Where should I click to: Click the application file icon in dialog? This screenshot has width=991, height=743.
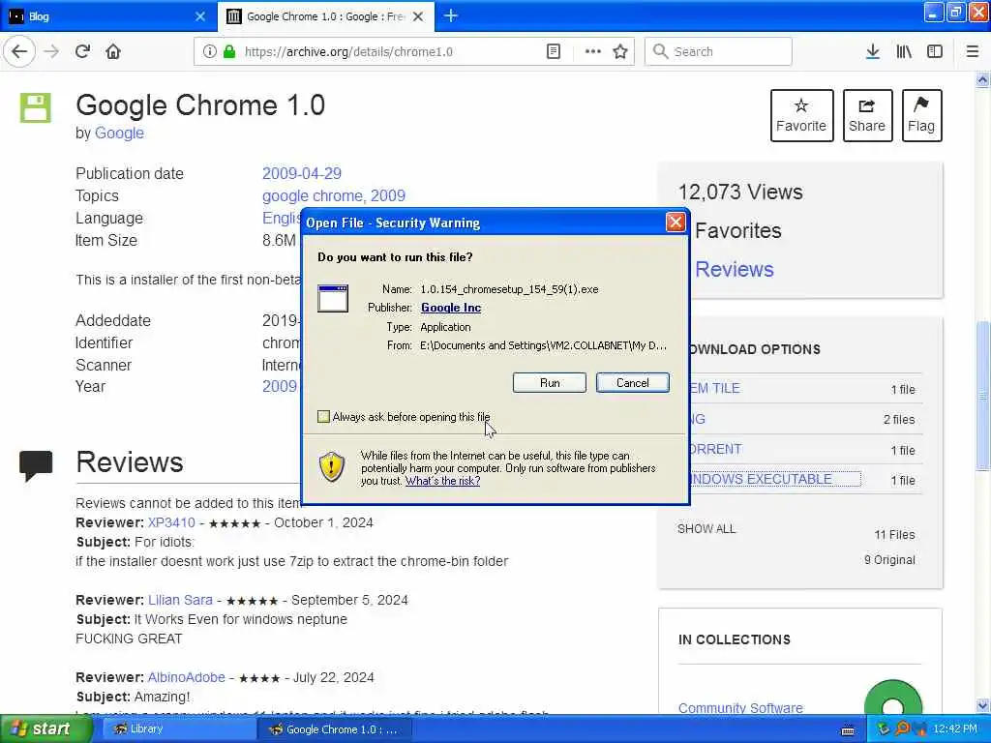point(333,298)
